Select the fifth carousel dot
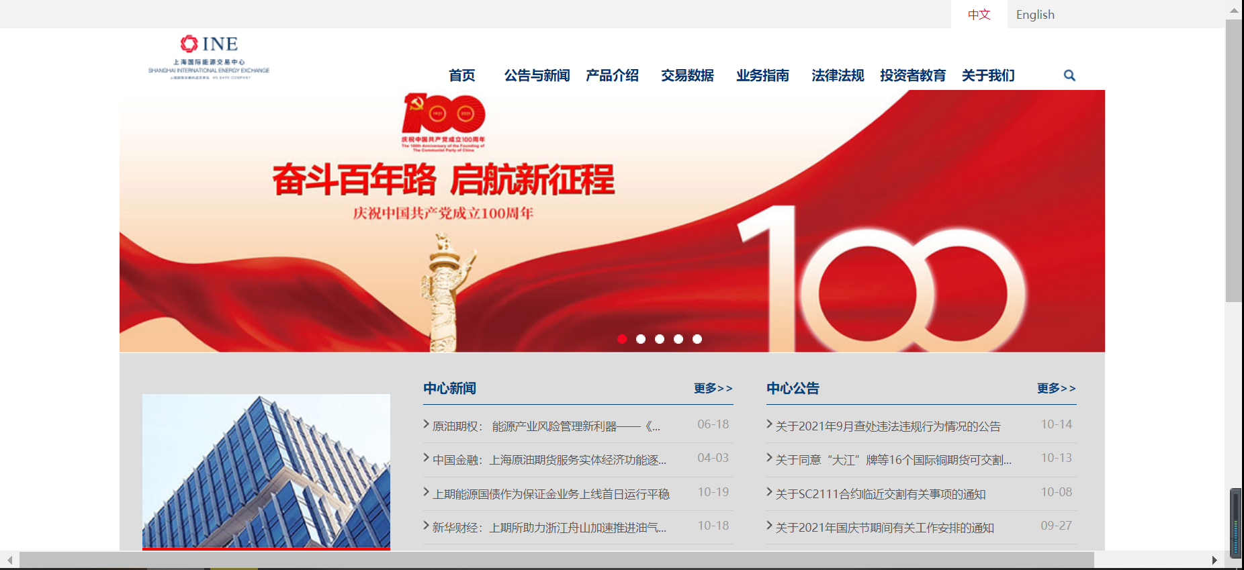Screen dimensions: 1244x570 coord(697,339)
